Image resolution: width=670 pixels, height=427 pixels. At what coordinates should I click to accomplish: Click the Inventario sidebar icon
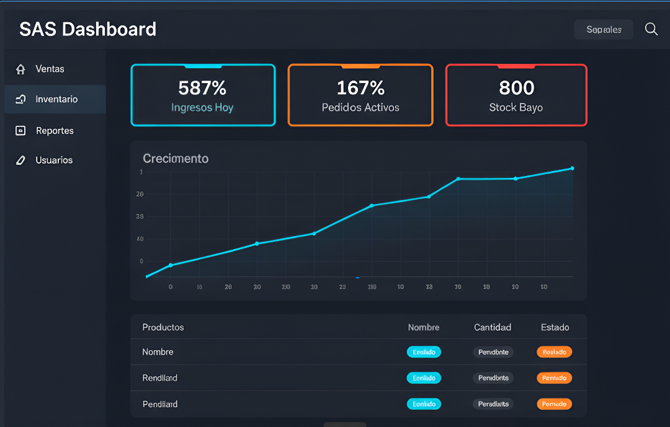[20, 99]
